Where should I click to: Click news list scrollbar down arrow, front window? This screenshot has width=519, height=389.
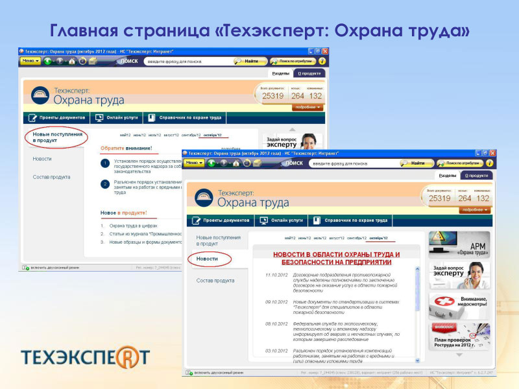click(417, 360)
